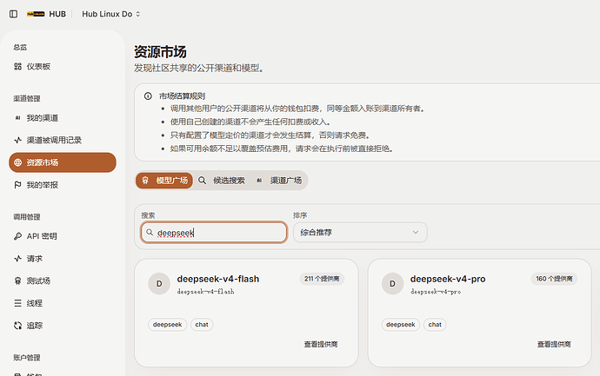The image size is (600, 376).
Task: Click 查看提供商 on deepseek-v4-flash card
Action: click(321, 344)
